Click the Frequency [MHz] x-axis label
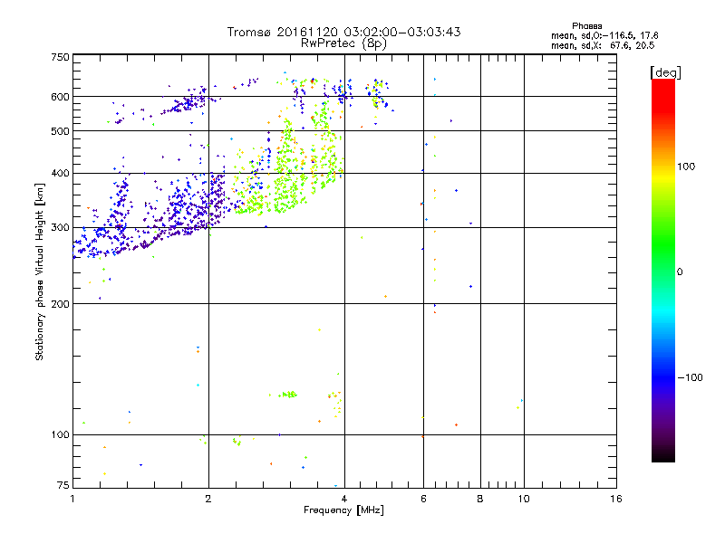This screenshot has width=725, height=543. (x=344, y=511)
